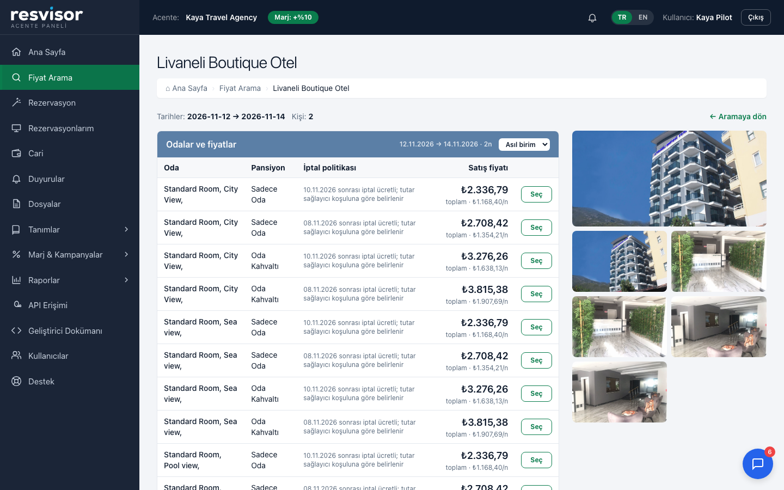Click the notification bell icon
Image resolution: width=784 pixels, height=490 pixels.
(x=592, y=17)
